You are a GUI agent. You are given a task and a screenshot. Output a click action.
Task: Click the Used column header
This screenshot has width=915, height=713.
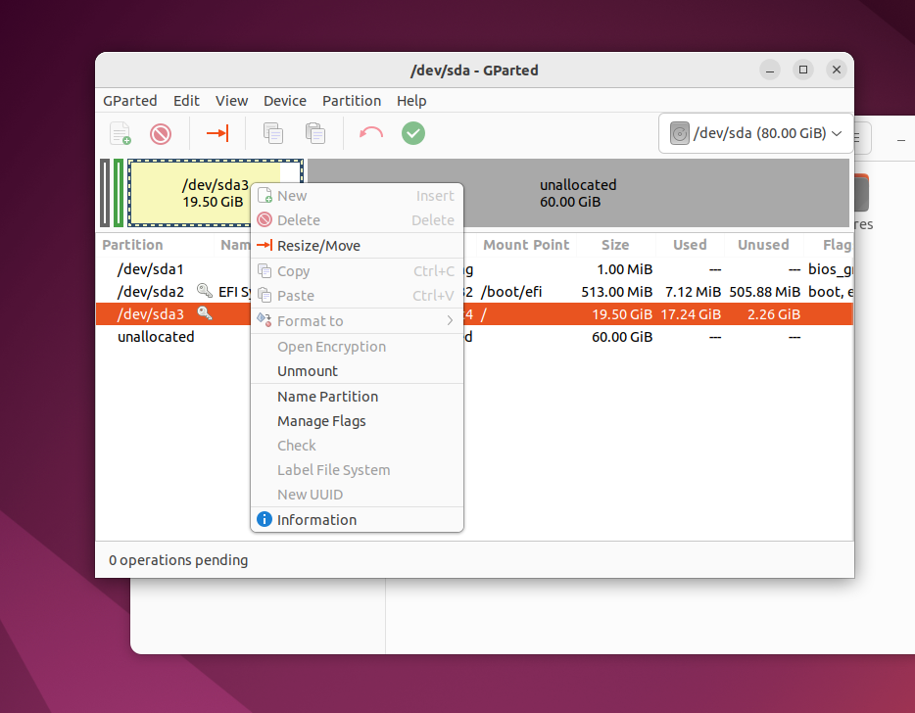[690, 245]
